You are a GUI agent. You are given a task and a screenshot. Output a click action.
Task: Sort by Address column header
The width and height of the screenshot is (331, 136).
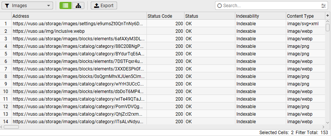(79, 16)
